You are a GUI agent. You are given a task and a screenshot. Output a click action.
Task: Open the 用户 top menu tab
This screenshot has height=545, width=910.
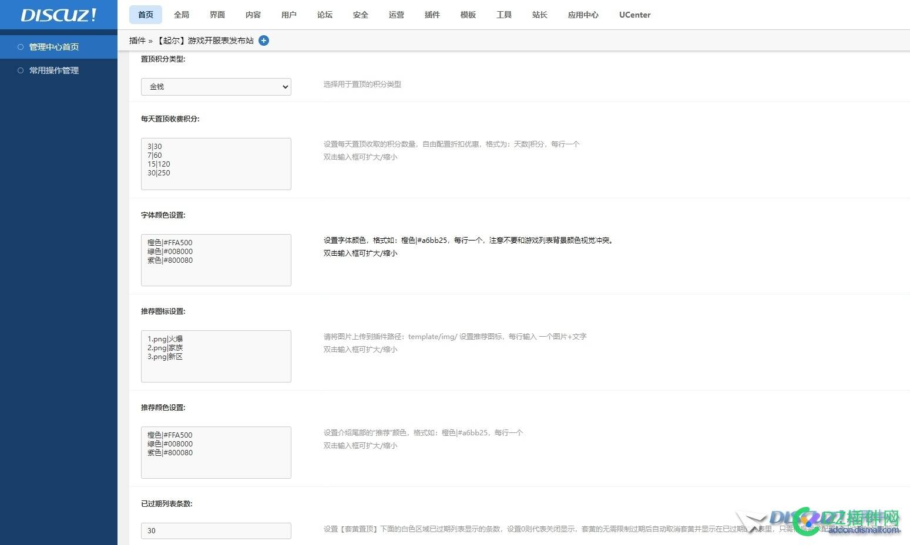coord(289,15)
